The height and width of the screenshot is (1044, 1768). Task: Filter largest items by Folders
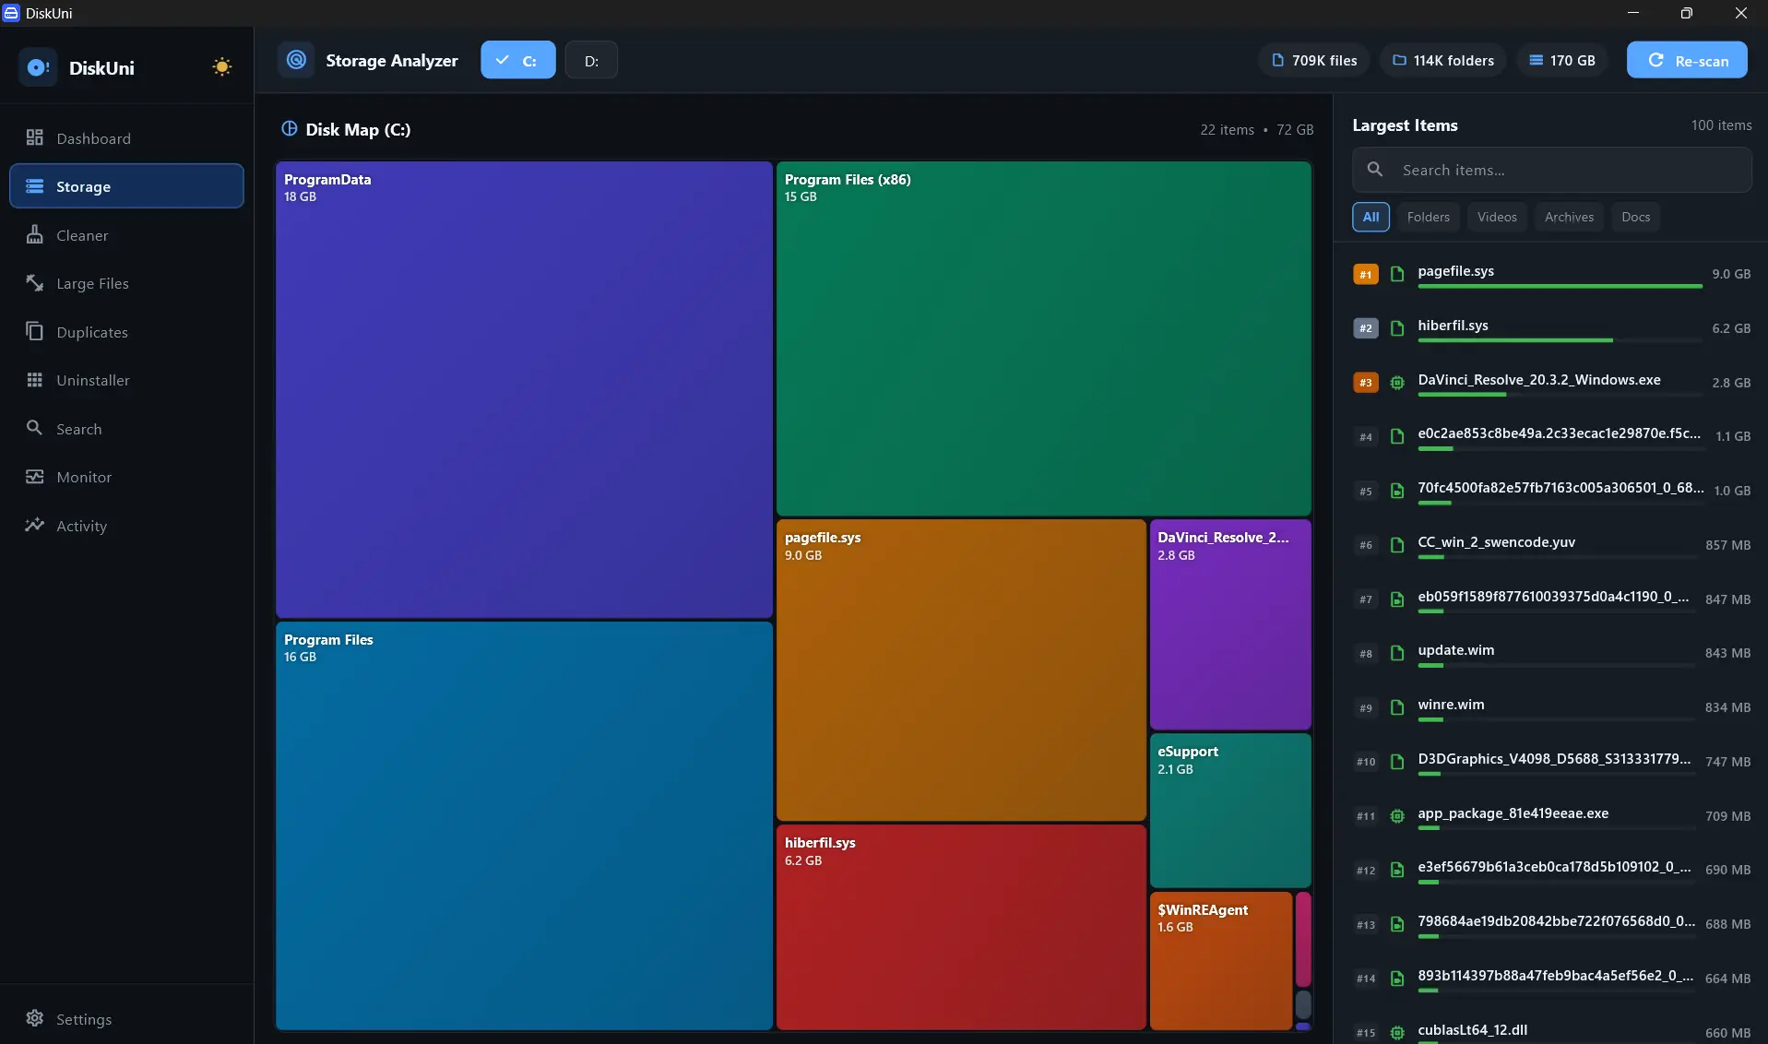tap(1428, 217)
